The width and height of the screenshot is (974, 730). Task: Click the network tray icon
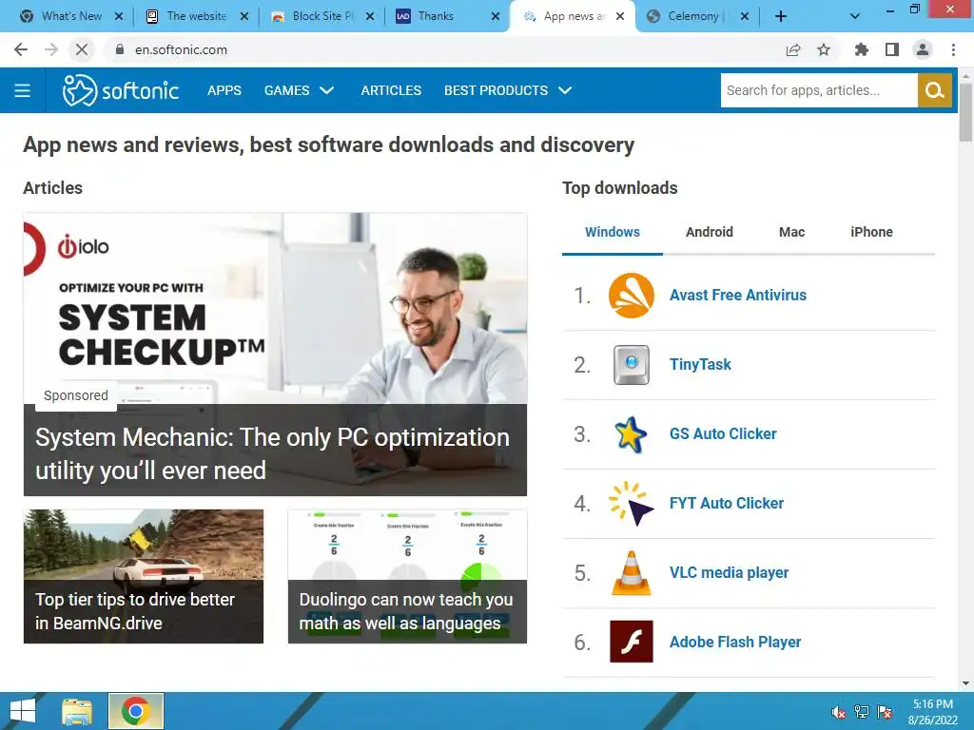(x=862, y=712)
